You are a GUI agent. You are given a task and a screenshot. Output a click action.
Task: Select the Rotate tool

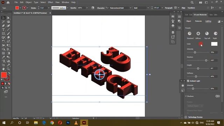click(x=3, y=41)
